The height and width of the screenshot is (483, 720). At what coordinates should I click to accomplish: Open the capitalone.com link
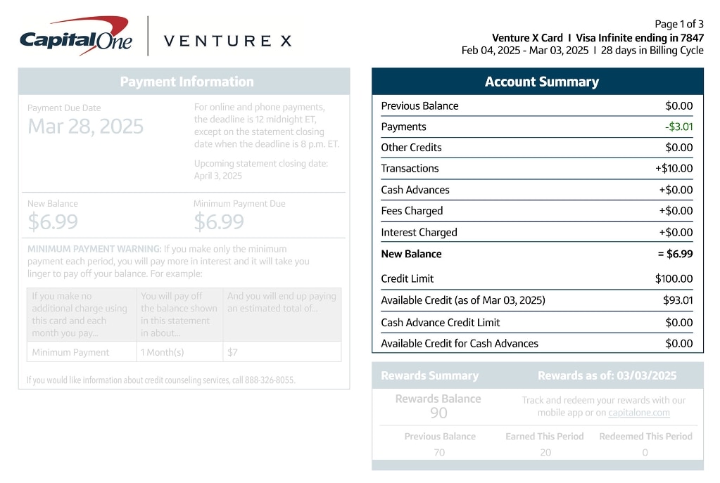639,413
